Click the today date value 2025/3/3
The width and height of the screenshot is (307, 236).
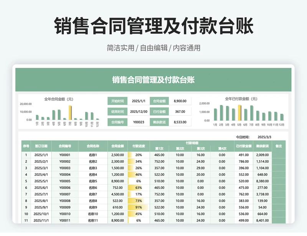(x=264, y=137)
